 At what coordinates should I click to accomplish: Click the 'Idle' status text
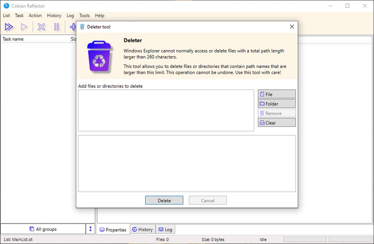tap(263, 240)
